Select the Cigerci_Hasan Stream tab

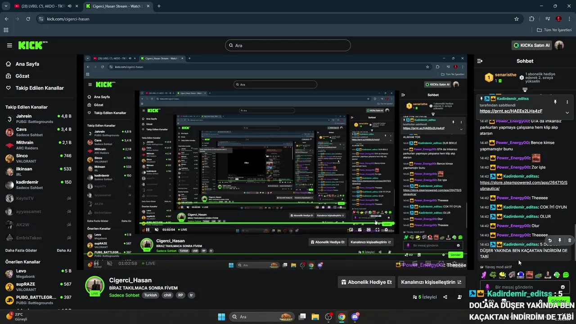click(x=118, y=6)
